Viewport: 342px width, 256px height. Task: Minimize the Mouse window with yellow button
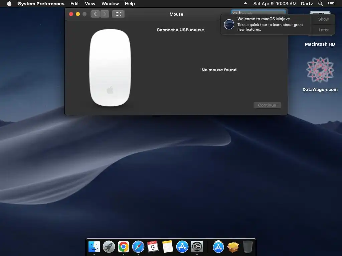(x=77, y=14)
